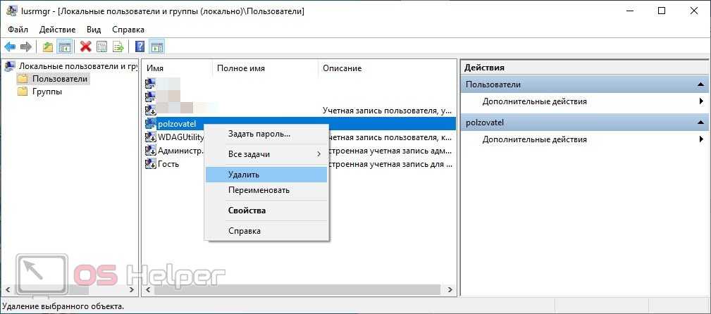The height and width of the screenshot is (314, 711).
Task: Open the Все задачи submenu
Action: 266,154
